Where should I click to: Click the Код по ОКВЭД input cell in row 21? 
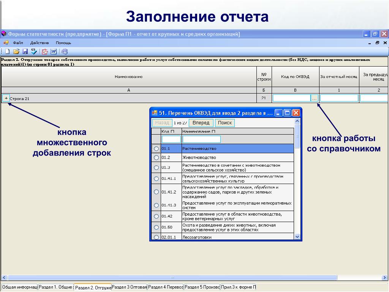click(x=292, y=98)
